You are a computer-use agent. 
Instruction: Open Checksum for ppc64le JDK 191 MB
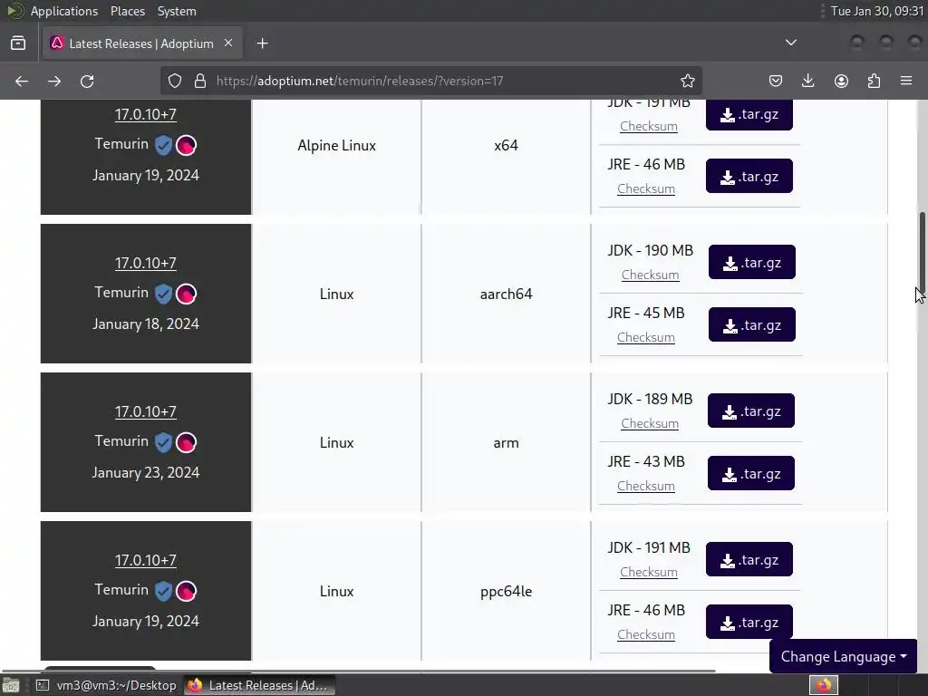(649, 573)
